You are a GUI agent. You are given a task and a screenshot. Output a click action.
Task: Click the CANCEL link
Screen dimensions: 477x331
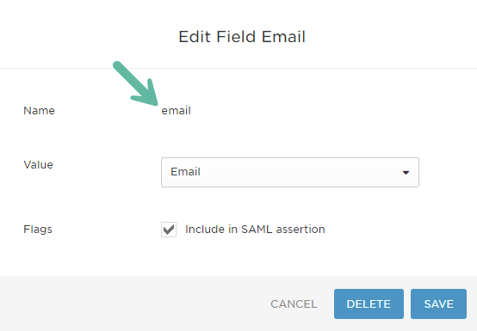294,304
